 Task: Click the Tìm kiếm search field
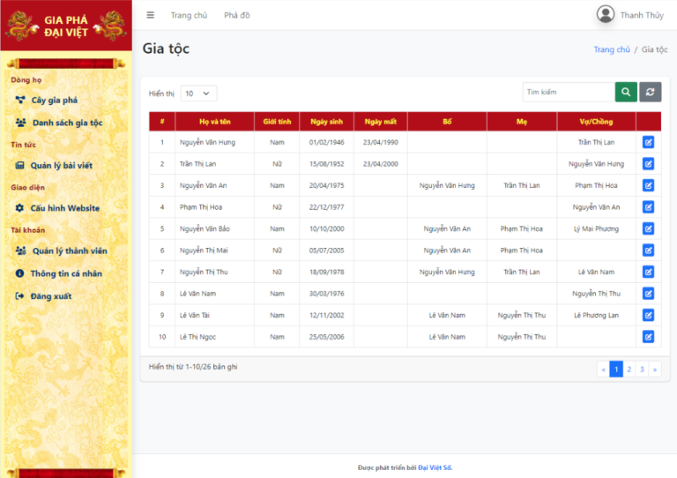[567, 93]
